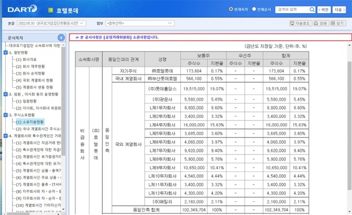
Task: Click the DART logo
Action: click(22, 9)
